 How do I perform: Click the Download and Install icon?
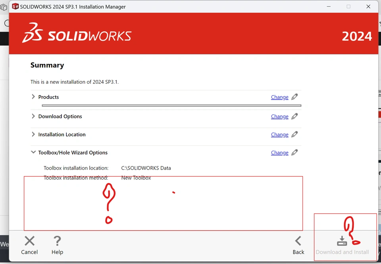(x=342, y=241)
